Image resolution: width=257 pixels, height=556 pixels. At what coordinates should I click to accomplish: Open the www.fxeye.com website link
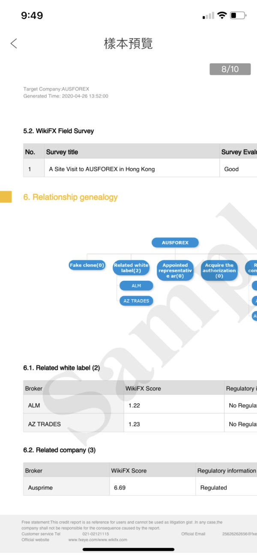click(98, 540)
